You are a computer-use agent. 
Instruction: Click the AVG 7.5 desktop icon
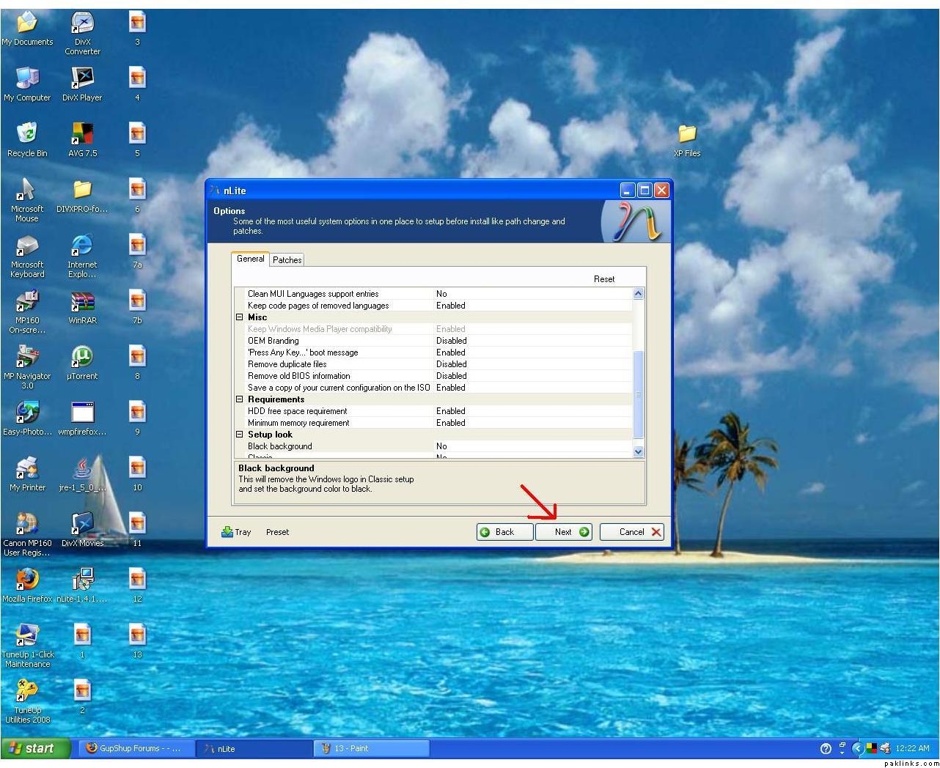82,135
